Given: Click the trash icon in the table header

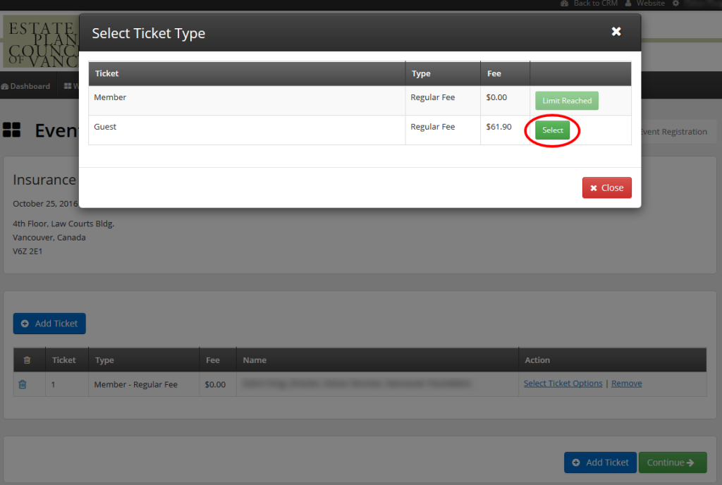Looking at the screenshot, I should [x=27, y=360].
